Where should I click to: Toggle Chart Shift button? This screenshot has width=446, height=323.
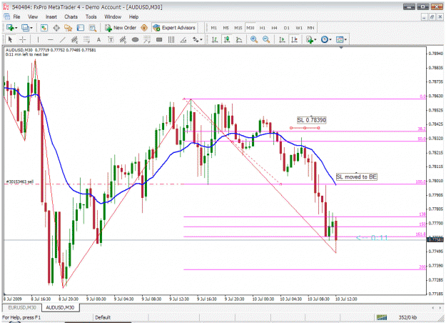click(294, 39)
